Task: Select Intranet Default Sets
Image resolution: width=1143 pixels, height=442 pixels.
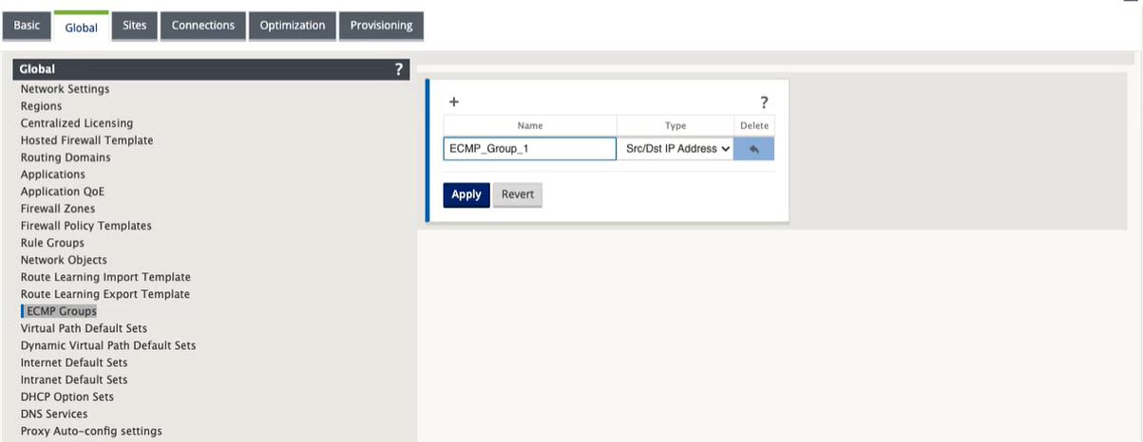Action: pyautogui.click(x=74, y=379)
